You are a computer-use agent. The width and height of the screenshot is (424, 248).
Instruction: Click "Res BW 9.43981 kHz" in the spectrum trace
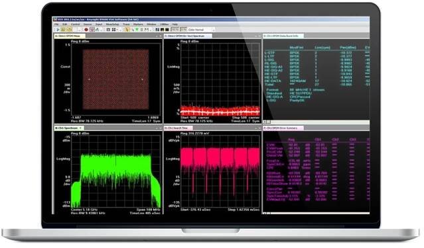point(88,213)
